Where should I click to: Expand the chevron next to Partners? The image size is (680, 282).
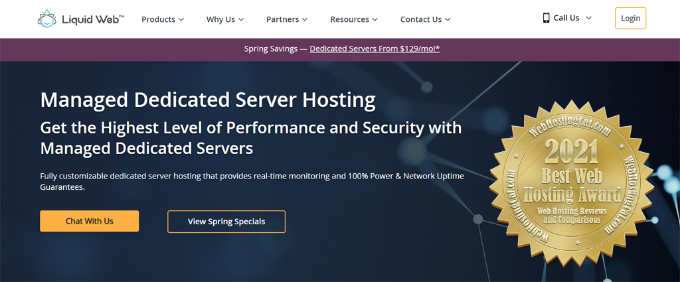[x=305, y=19]
